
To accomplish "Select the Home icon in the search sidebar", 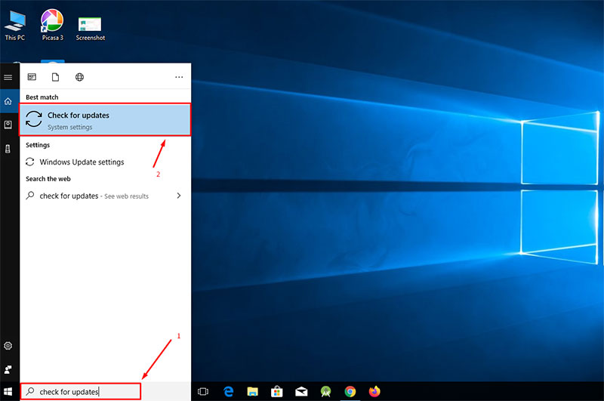I will 8,101.
